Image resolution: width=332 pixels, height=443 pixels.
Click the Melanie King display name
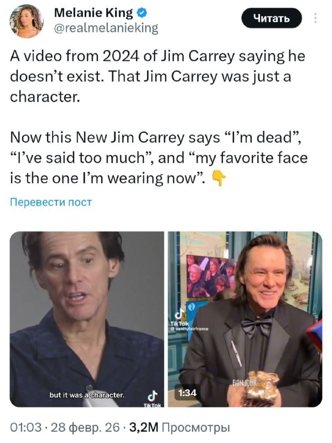[93, 13]
